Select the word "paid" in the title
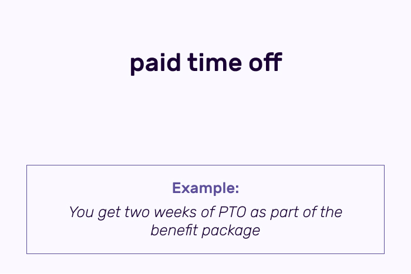 156,63
